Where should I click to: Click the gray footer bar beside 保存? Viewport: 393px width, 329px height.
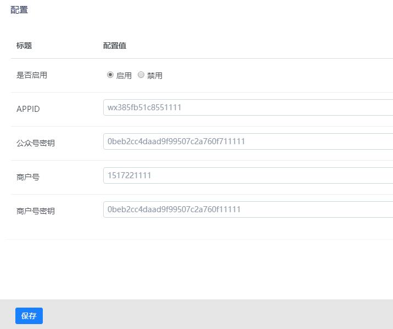220,315
